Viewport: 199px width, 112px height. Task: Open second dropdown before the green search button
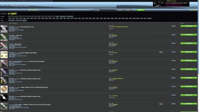click(x=128, y=10)
